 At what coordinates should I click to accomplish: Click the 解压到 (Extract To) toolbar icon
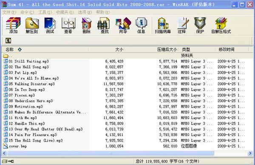pos(32,26)
